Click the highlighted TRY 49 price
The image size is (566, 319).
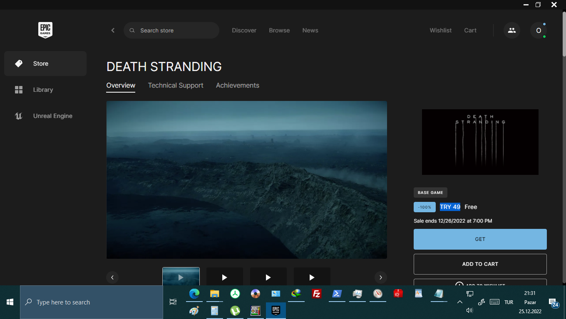click(450, 207)
